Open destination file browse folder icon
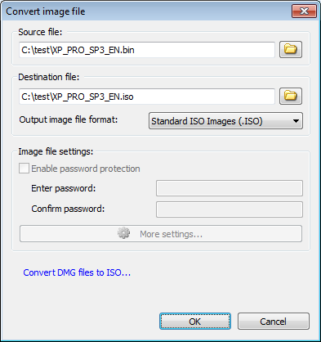321x342 pixels. tap(291, 96)
